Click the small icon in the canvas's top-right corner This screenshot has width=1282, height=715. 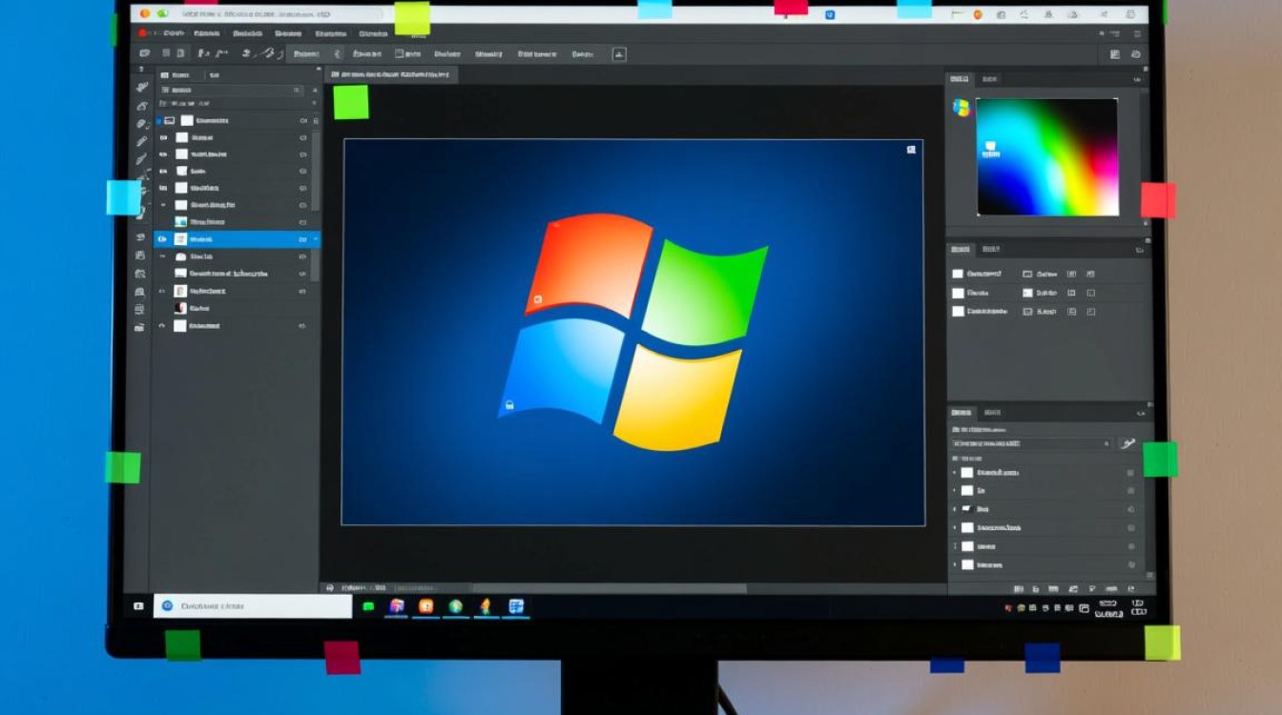pyautogui.click(x=911, y=150)
